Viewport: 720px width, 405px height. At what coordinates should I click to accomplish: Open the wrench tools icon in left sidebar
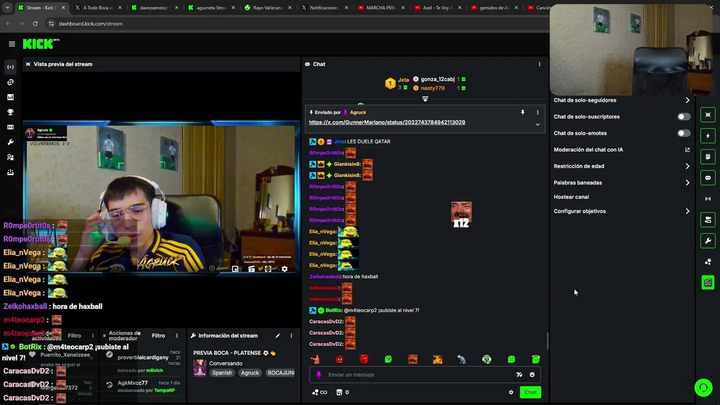10,142
